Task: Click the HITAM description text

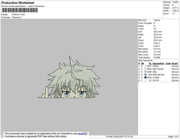Action: coord(156,78)
